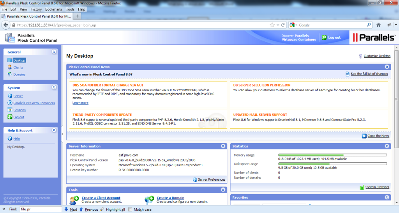Open the Tools menu in the menu bar
The height and width of the screenshot is (213, 399).
[70, 9]
